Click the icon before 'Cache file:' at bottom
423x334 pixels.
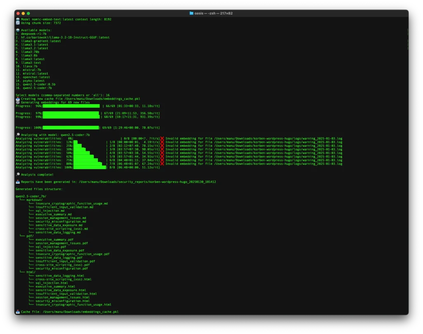click(18, 312)
